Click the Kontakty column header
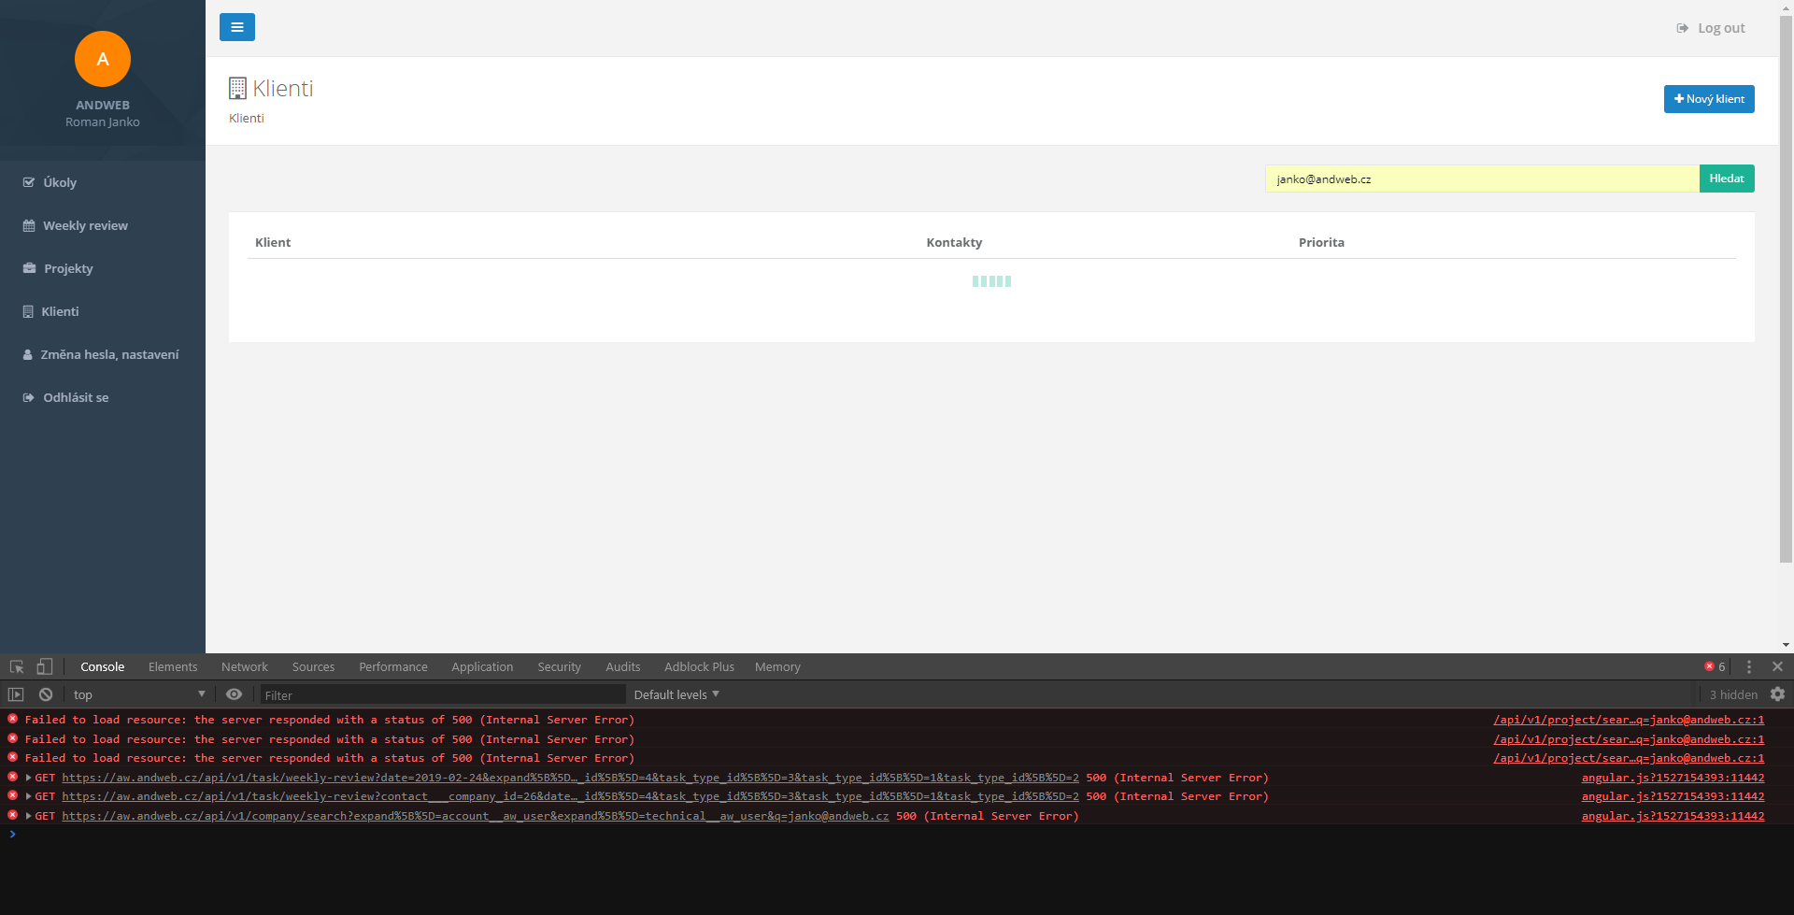The height and width of the screenshot is (915, 1794). pos(954,242)
